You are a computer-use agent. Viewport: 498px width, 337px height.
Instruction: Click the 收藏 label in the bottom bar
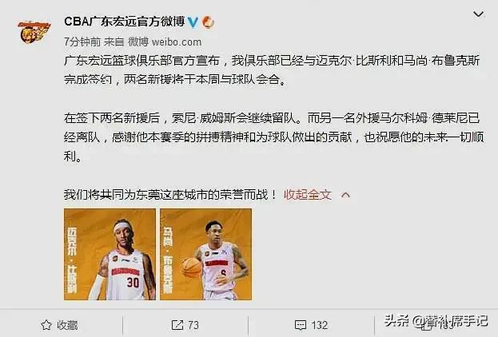(x=67, y=325)
